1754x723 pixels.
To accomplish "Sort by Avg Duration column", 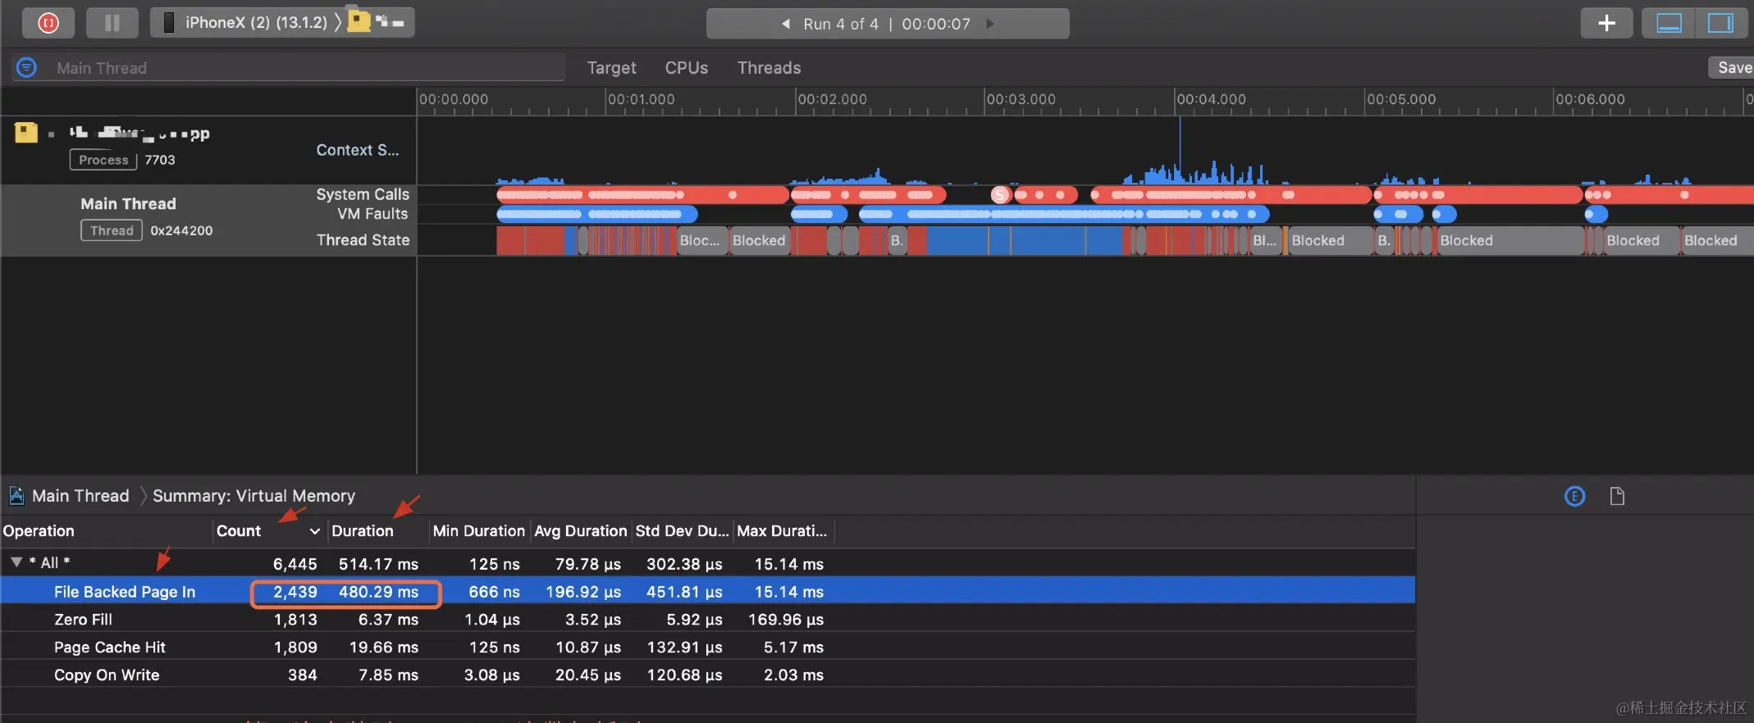I will click(x=581, y=531).
